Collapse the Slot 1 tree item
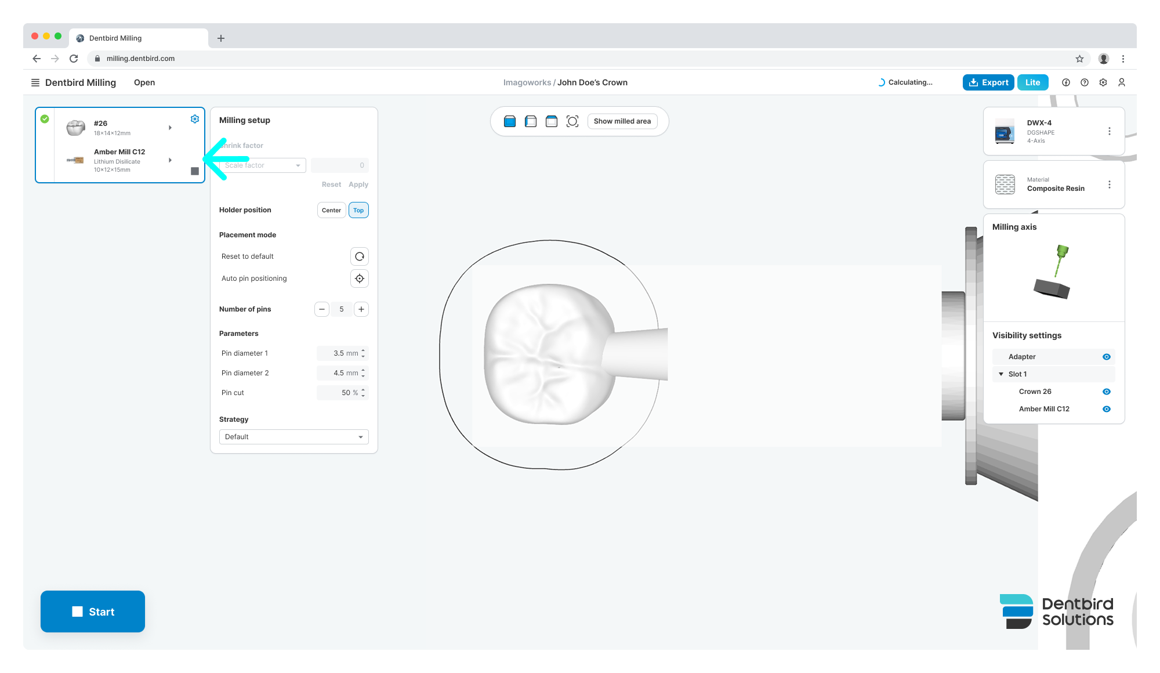 coord(1001,374)
